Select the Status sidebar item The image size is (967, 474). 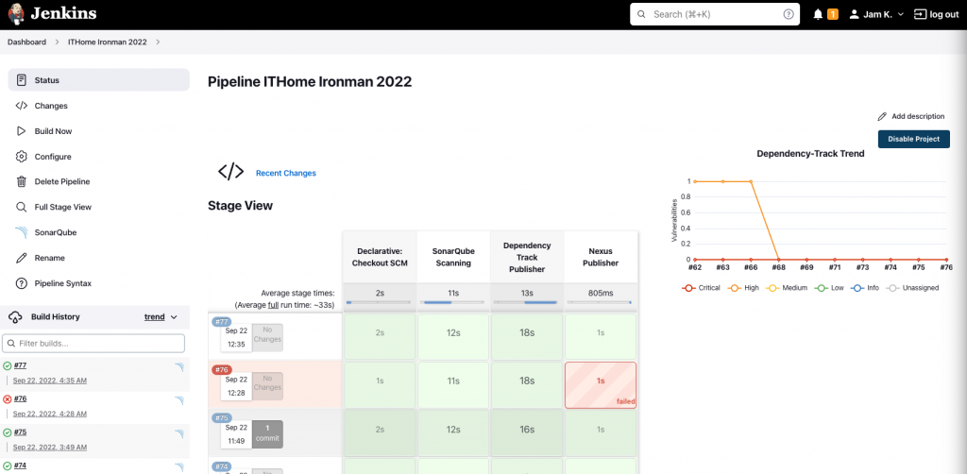click(47, 80)
